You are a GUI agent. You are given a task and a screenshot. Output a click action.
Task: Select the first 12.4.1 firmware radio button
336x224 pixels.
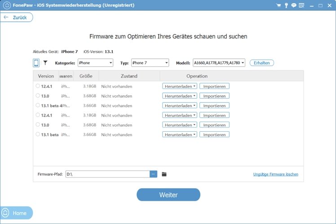click(37, 86)
